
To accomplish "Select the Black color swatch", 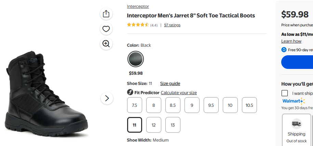I will 136,59.
